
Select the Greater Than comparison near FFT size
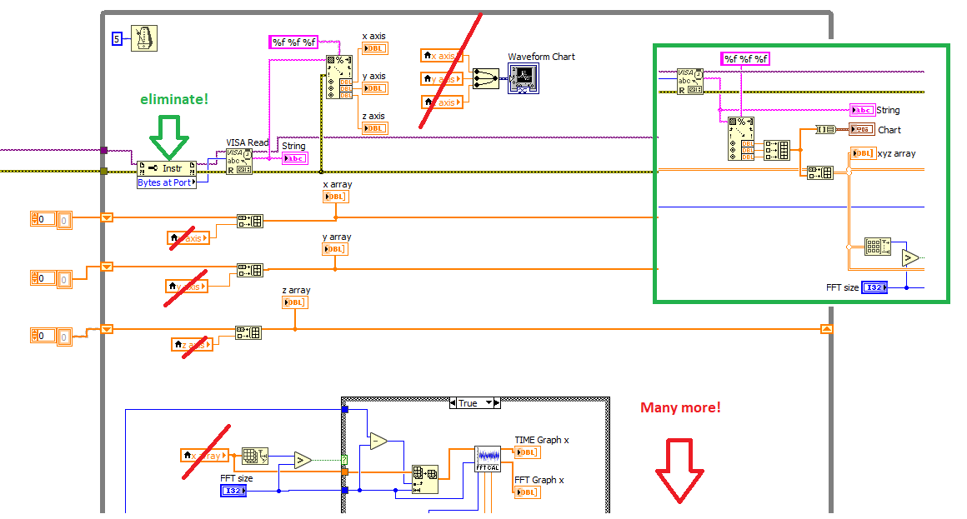coord(302,460)
